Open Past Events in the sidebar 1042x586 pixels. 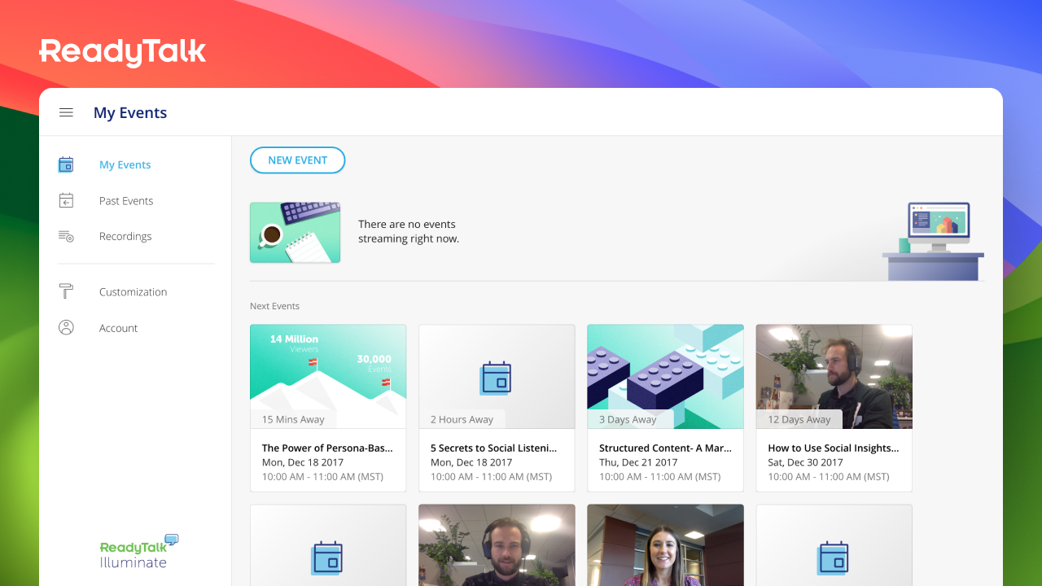[126, 200]
